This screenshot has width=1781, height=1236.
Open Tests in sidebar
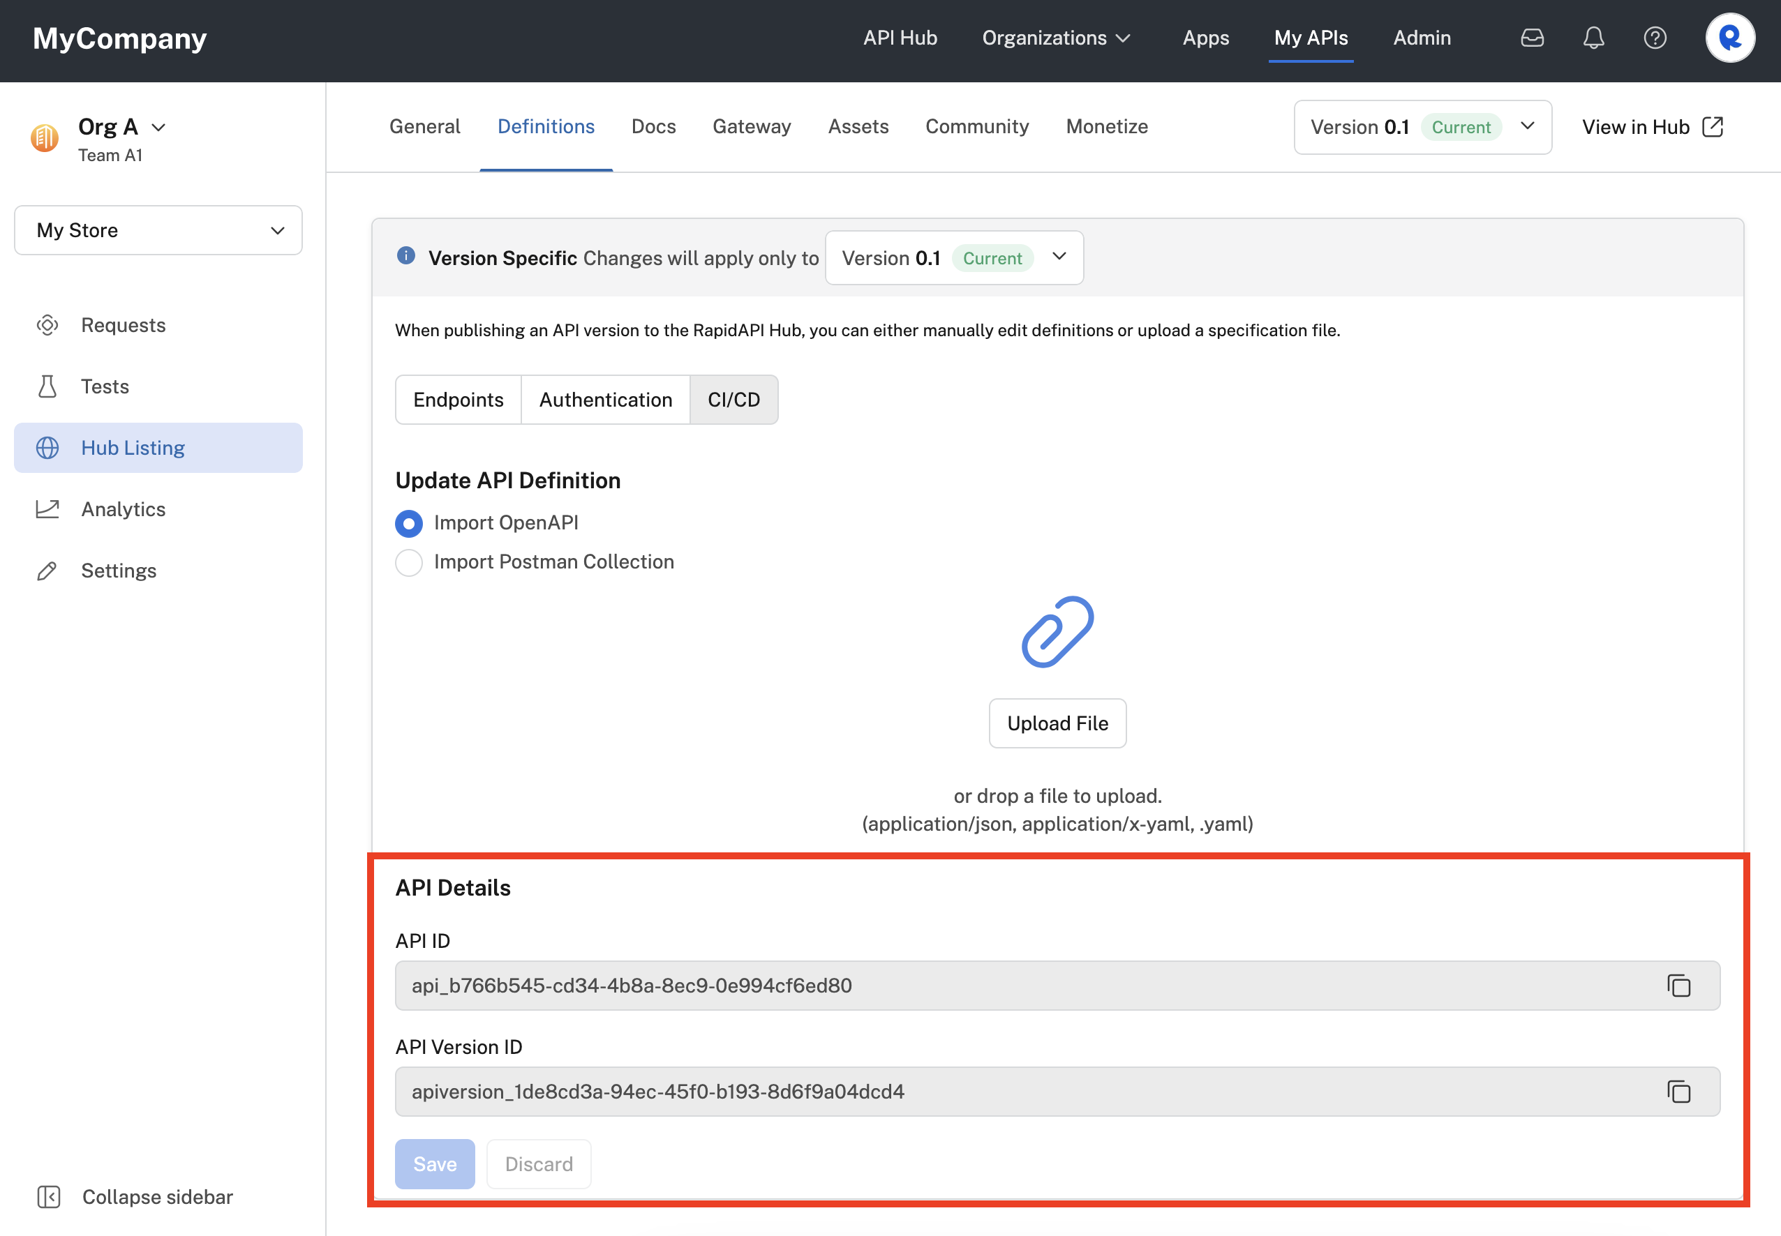point(158,386)
